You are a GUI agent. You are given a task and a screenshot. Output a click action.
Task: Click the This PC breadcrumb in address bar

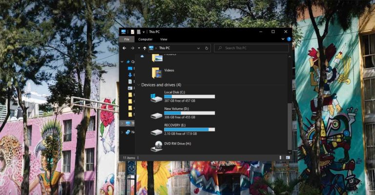[165, 48]
